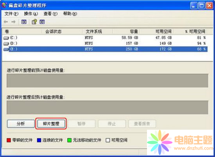Open the 帮助(H) menu
215x157 pixels.
tap(70, 14)
